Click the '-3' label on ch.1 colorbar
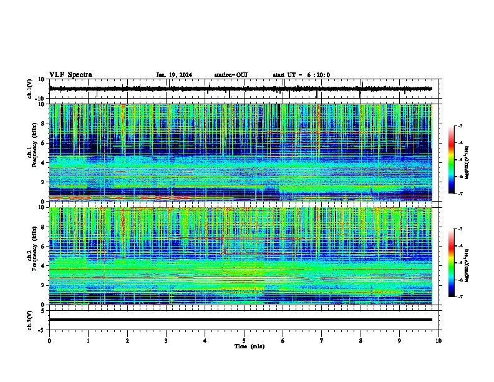 tap(460, 125)
